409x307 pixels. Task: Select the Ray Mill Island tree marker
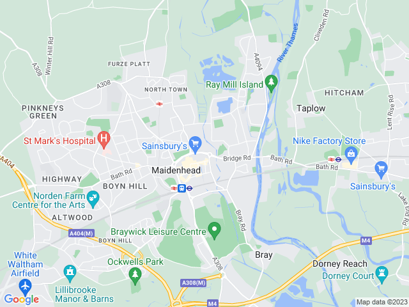(271, 83)
